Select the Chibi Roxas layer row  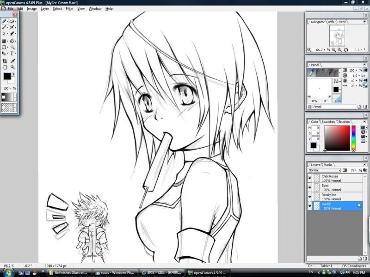338,178
